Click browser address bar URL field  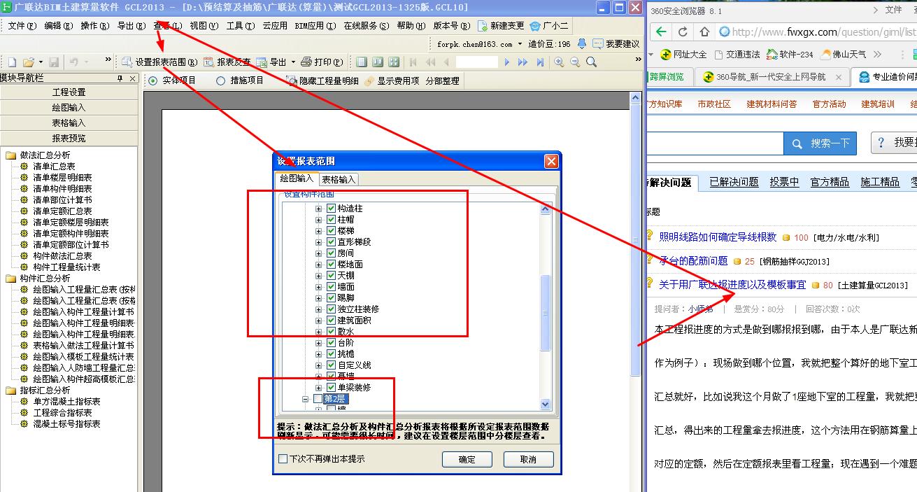tap(817, 32)
